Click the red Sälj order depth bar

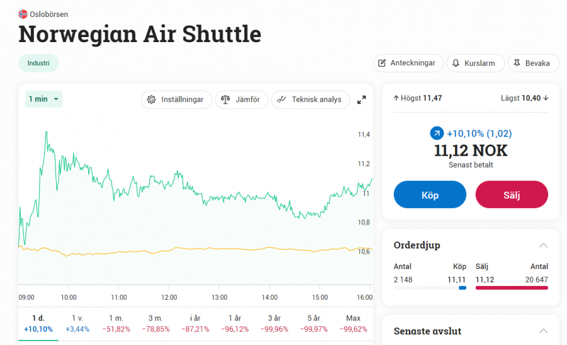[512, 288]
